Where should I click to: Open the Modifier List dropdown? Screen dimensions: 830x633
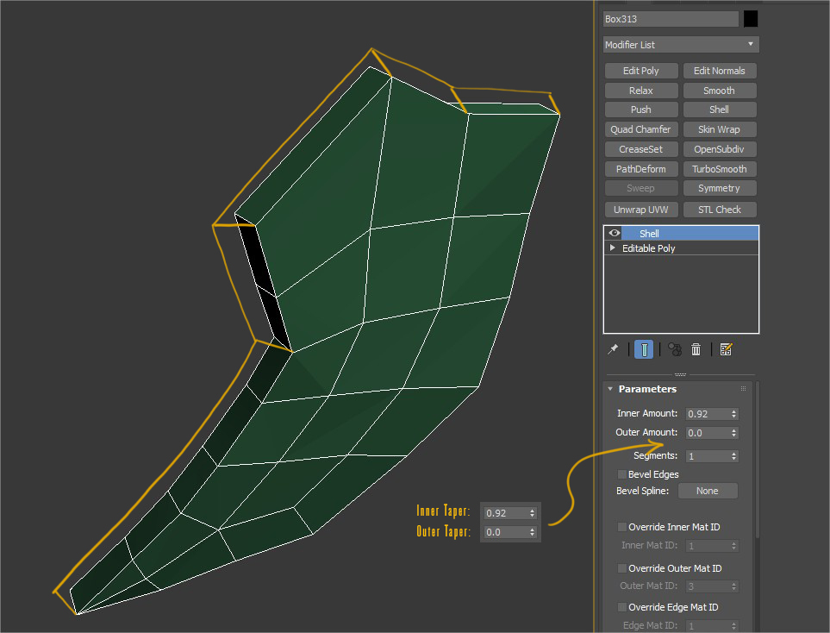point(680,44)
